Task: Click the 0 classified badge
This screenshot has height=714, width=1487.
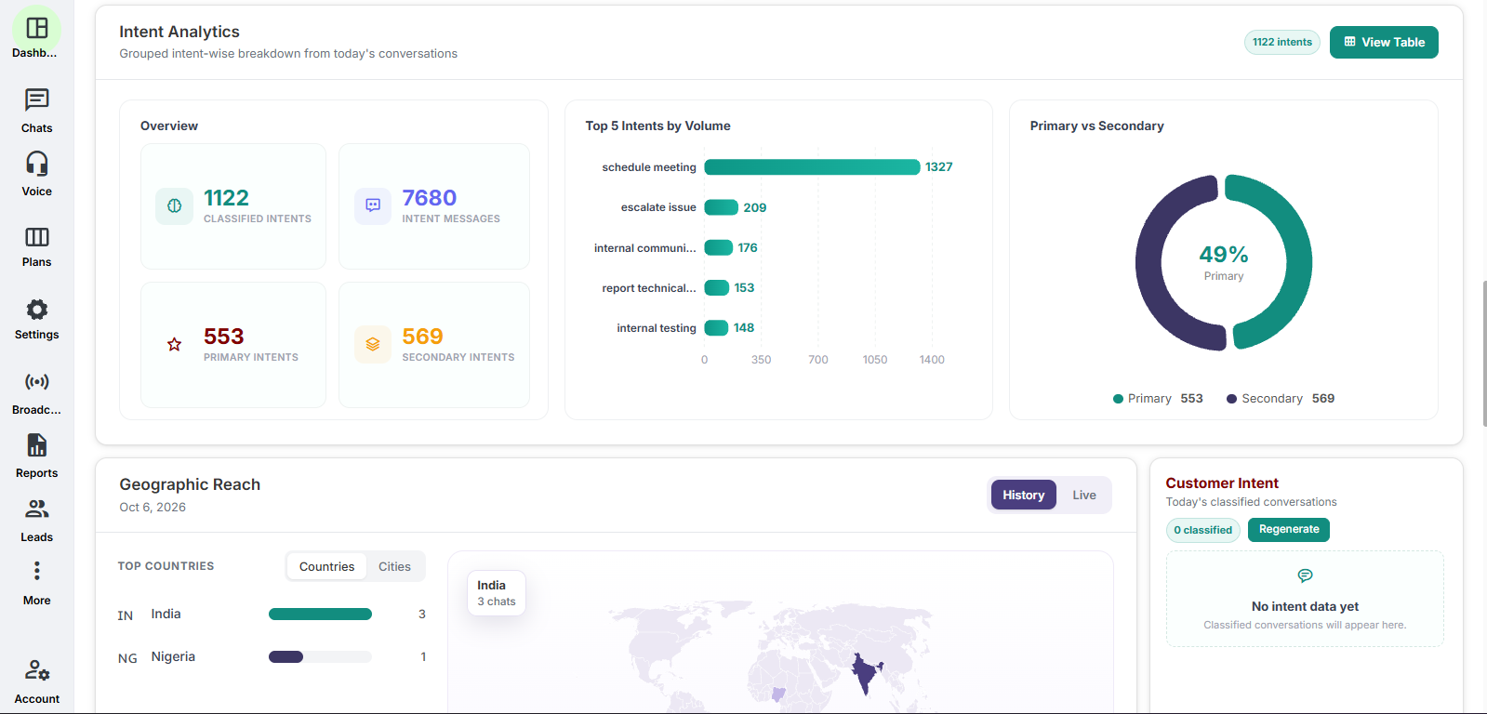Action: click(x=1202, y=530)
